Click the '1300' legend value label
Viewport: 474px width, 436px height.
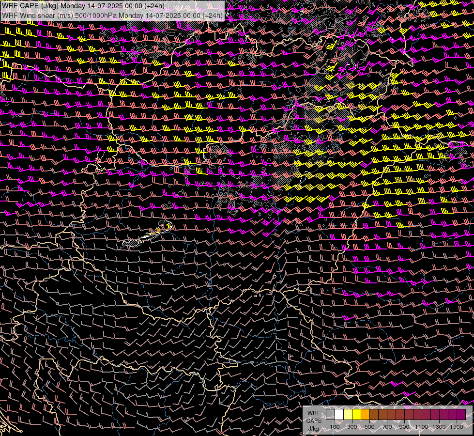439,427
